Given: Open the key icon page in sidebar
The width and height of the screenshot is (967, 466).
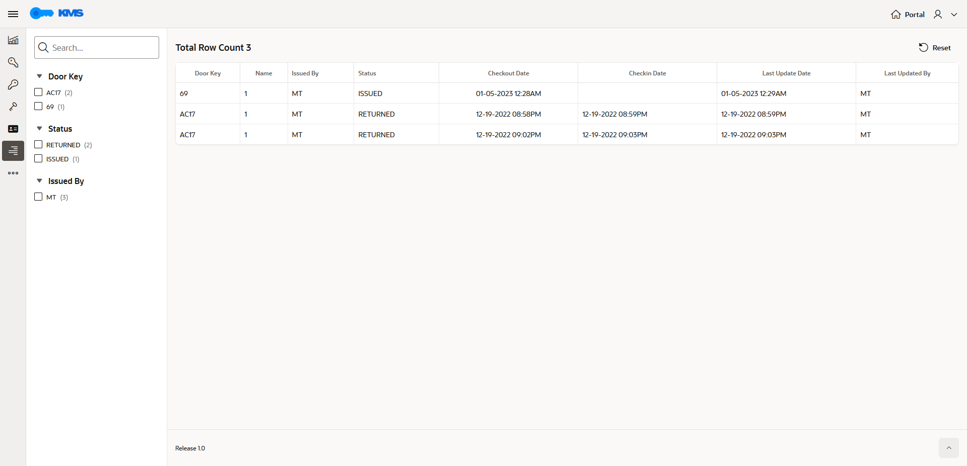Looking at the screenshot, I should coord(13,84).
